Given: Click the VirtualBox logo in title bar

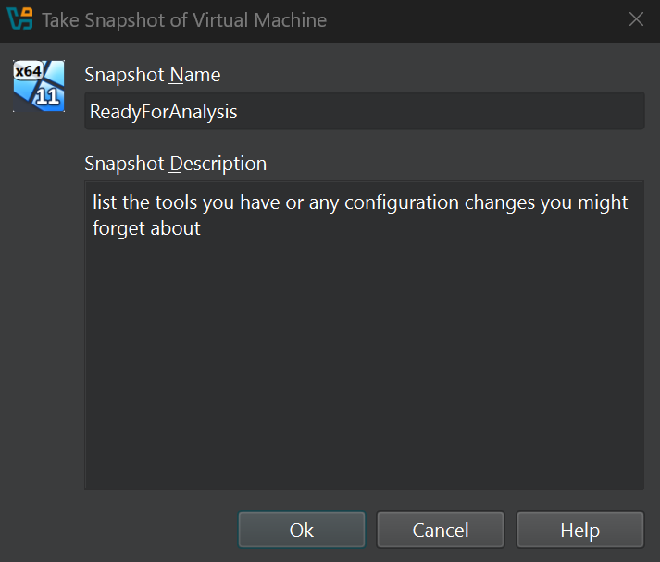Looking at the screenshot, I should click(19, 18).
